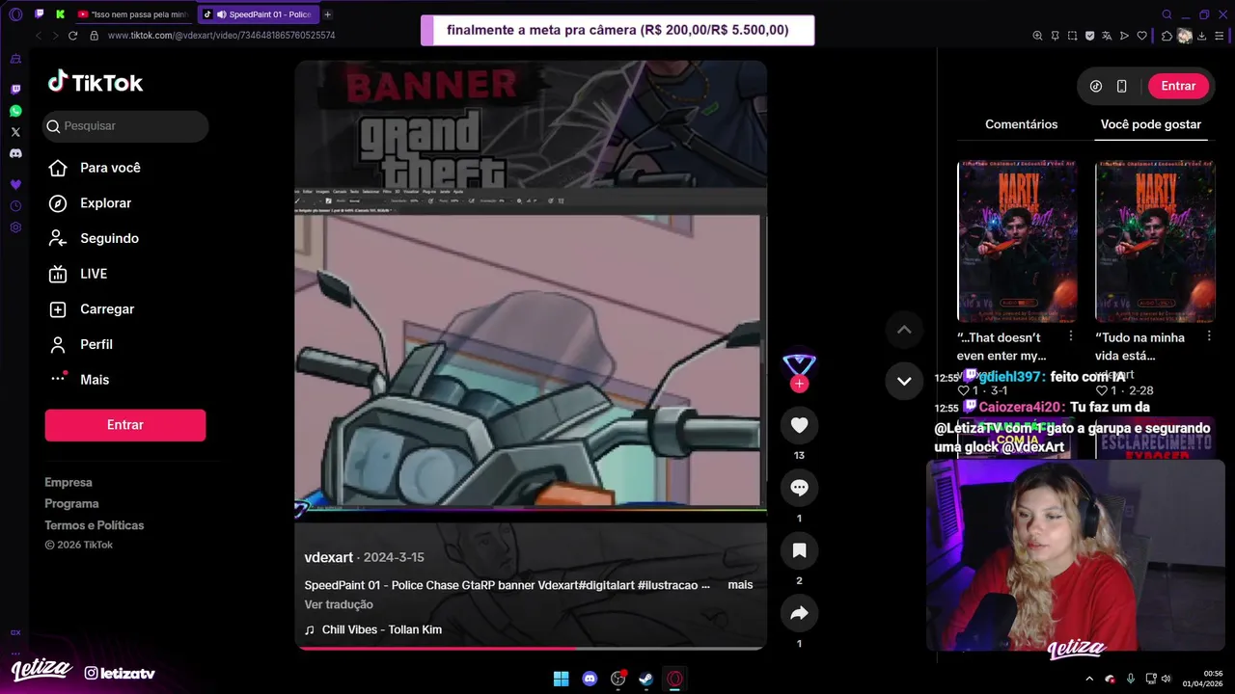Open the translate page icon
This screenshot has height=694, width=1235.
[x=1107, y=36]
